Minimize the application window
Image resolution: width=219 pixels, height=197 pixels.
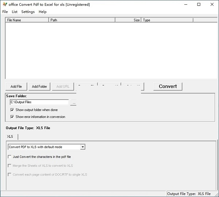186,4
